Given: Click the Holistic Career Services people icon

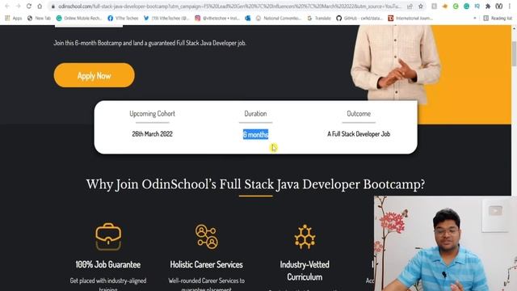Looking at the screenshot, I should point(207,237).
